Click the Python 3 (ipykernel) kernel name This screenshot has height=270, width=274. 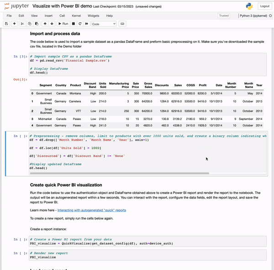click(253, 16)
